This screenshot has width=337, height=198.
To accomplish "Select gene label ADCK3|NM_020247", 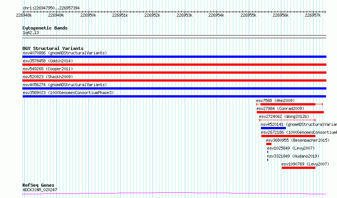I will (40, 190).
